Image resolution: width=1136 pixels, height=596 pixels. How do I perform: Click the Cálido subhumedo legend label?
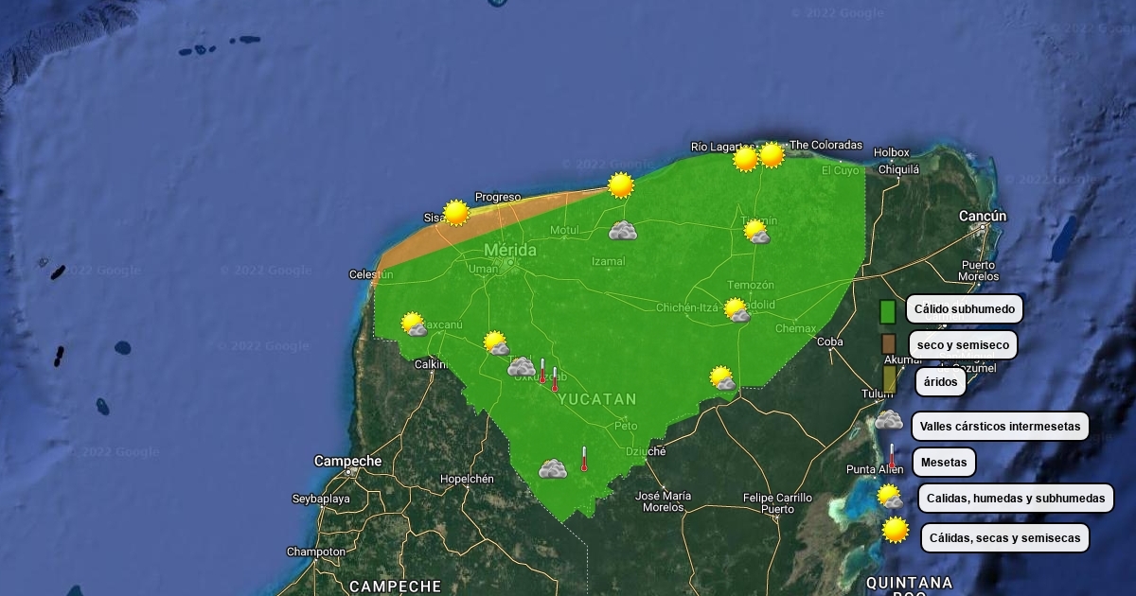point(964,309)
